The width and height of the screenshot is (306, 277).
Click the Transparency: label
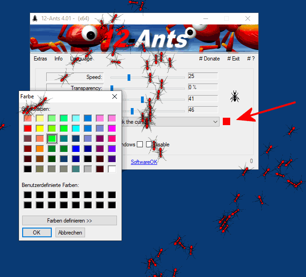tap(86, 88)
